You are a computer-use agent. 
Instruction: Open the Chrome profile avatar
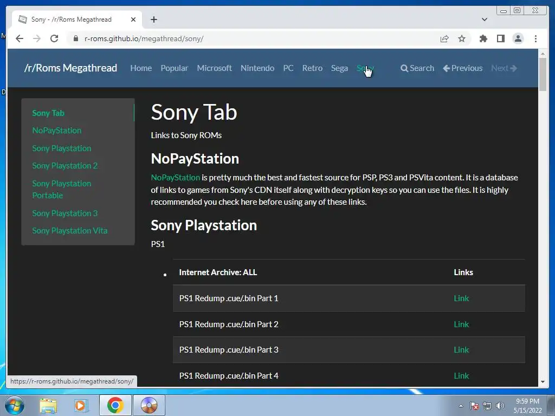pyautogui.click(x=518, y=38)
